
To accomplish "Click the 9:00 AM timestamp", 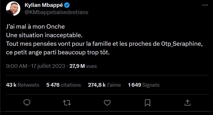I will (16, 66).
